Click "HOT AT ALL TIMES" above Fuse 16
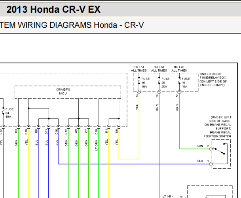This screenshot has width=241, height=198. [179, 69]
